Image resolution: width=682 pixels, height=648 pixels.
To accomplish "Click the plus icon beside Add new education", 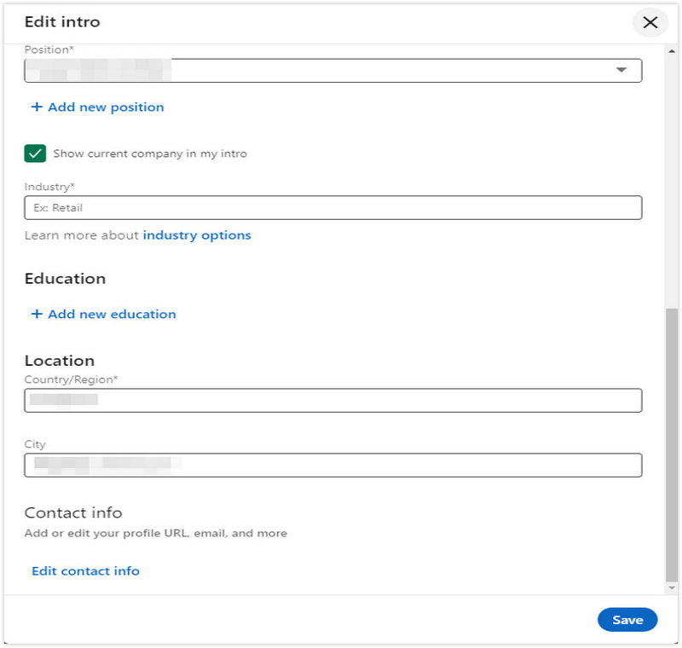I will pos(37,315).
